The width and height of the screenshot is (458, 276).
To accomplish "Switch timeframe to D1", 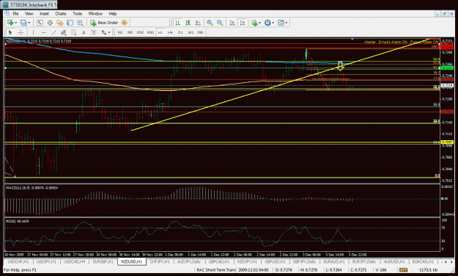I will (180, 32).
